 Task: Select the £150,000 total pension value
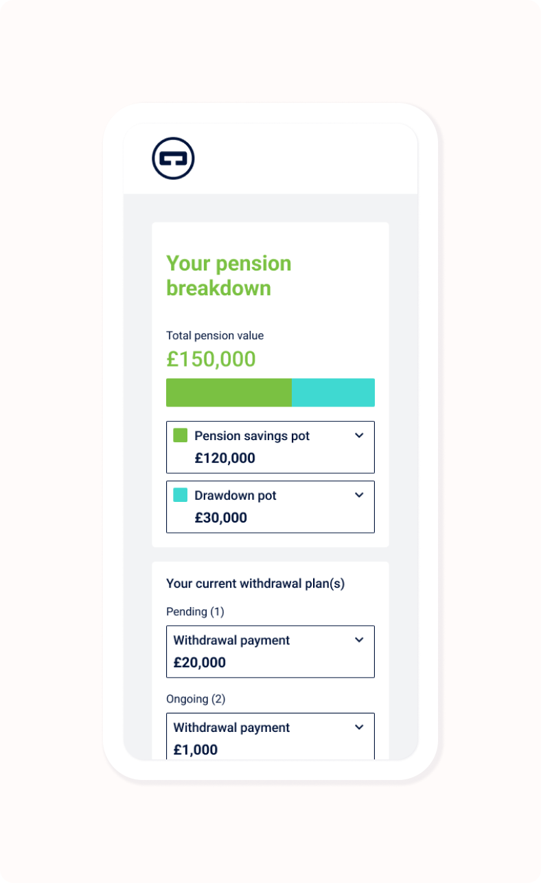(211, 359)
